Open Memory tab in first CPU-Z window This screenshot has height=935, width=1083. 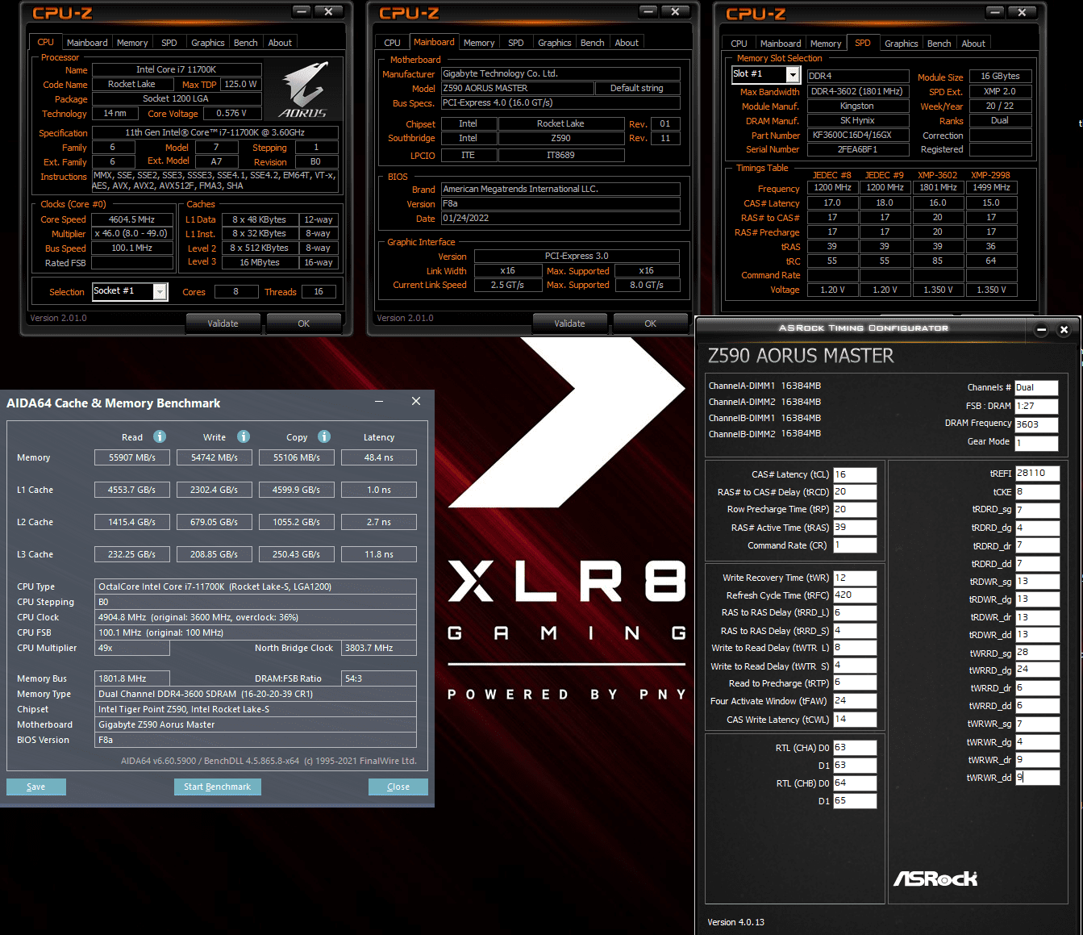click(x=132, y=43)
